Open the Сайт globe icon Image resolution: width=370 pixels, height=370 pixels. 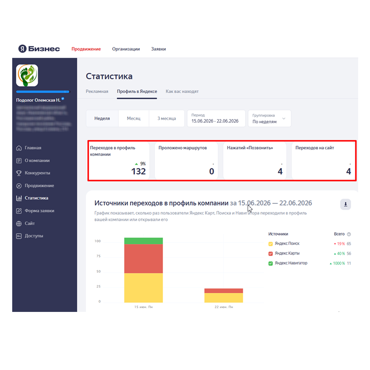tap(19, 223)
